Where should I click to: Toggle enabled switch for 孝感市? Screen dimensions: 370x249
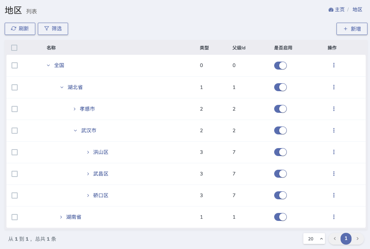[x=280, y=109]
